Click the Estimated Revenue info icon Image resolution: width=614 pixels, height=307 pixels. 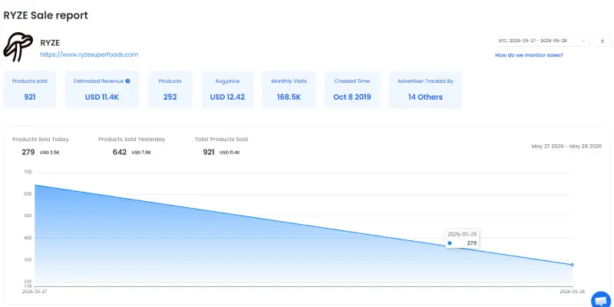click(127, 81)
